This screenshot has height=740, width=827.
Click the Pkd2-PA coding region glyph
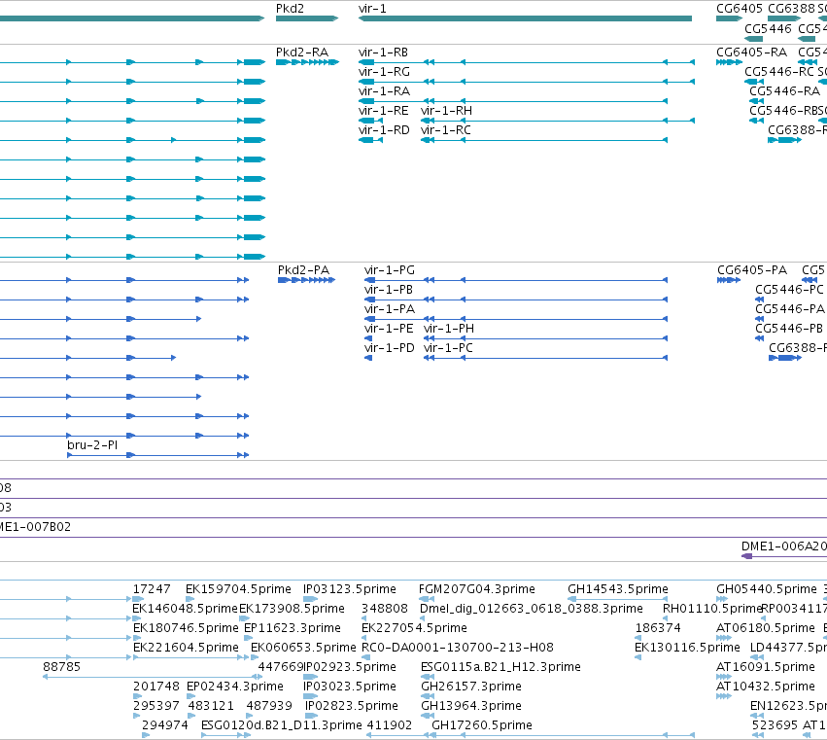coord(306,280)
